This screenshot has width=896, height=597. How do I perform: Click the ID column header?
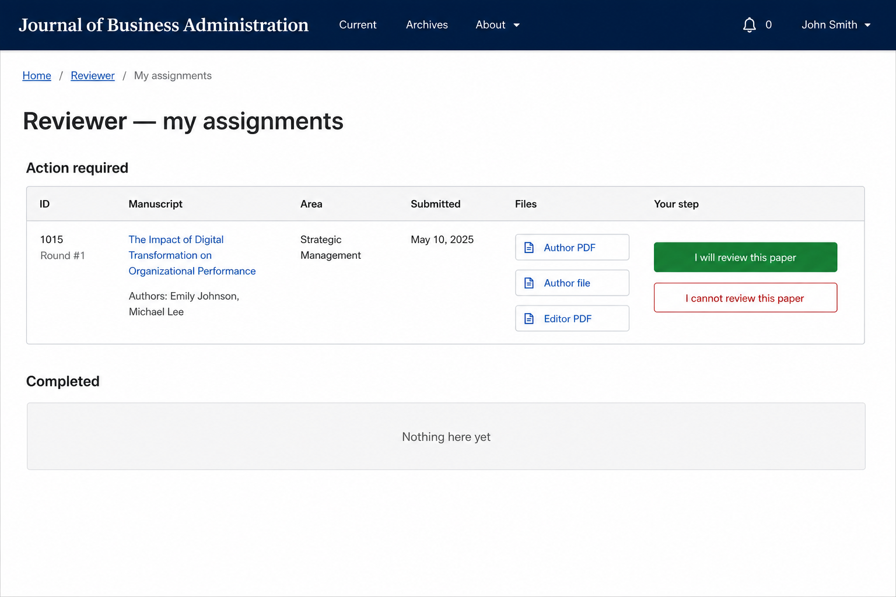(44, 204)
